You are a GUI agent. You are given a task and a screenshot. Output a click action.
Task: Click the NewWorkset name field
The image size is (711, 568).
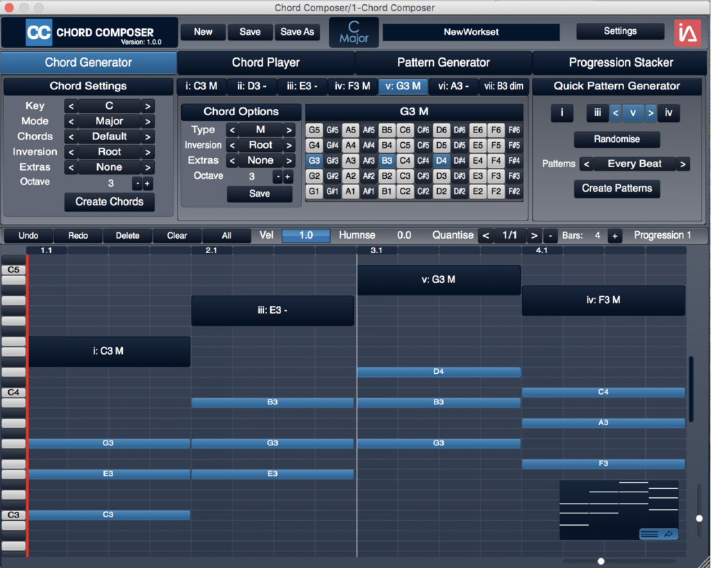pos(471,32)
